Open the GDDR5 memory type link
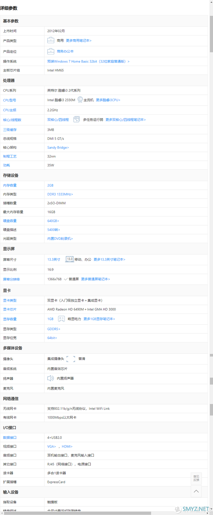Viewport: 213px width, 515px height. 54,329
